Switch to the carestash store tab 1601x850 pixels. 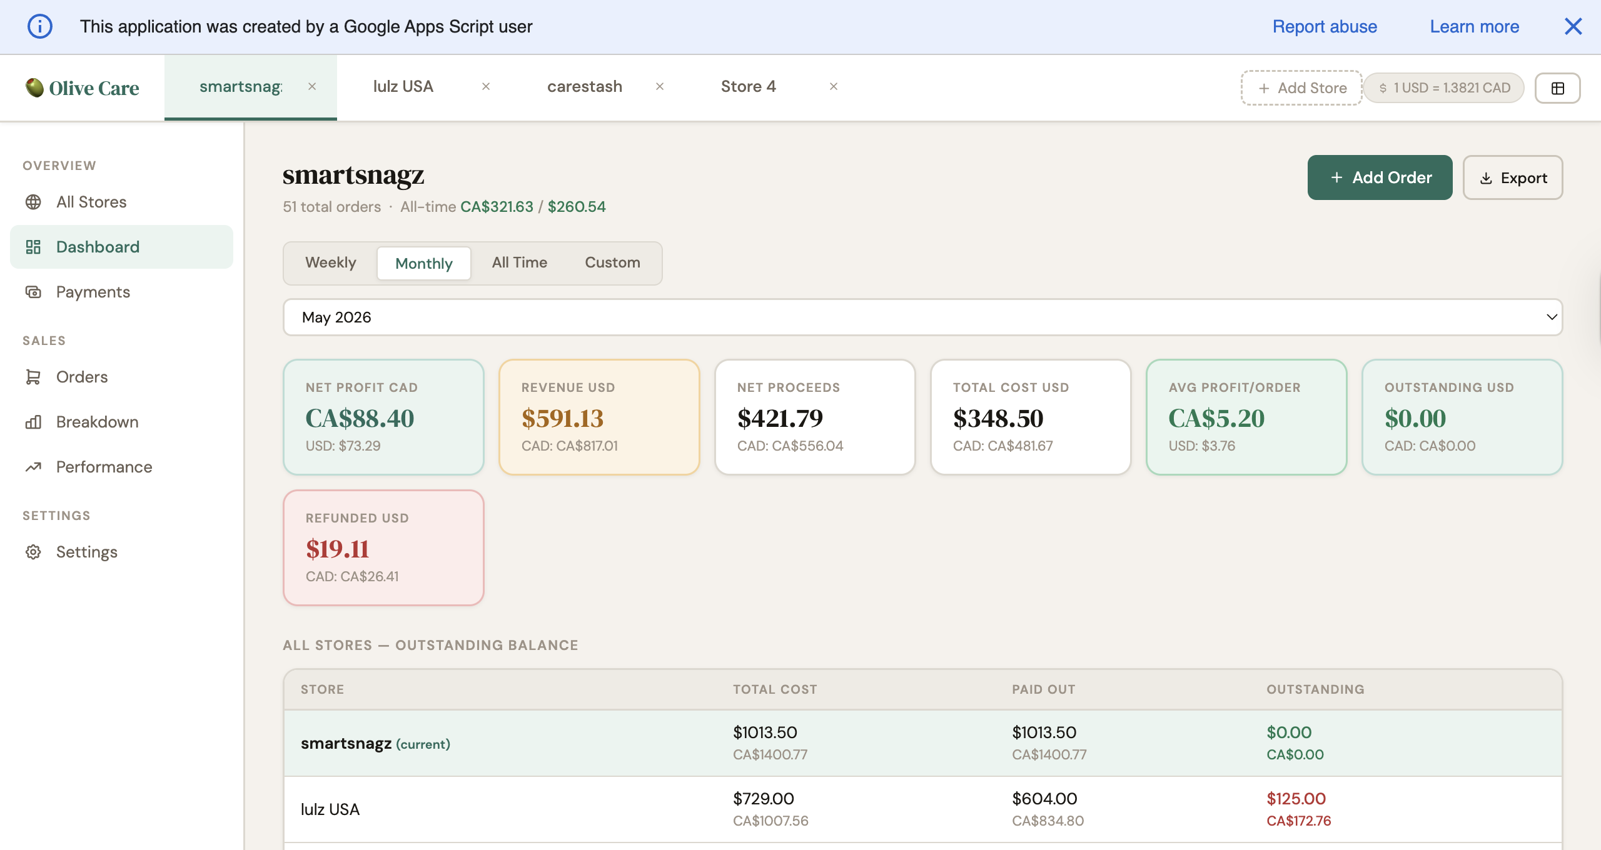(585, 86)
